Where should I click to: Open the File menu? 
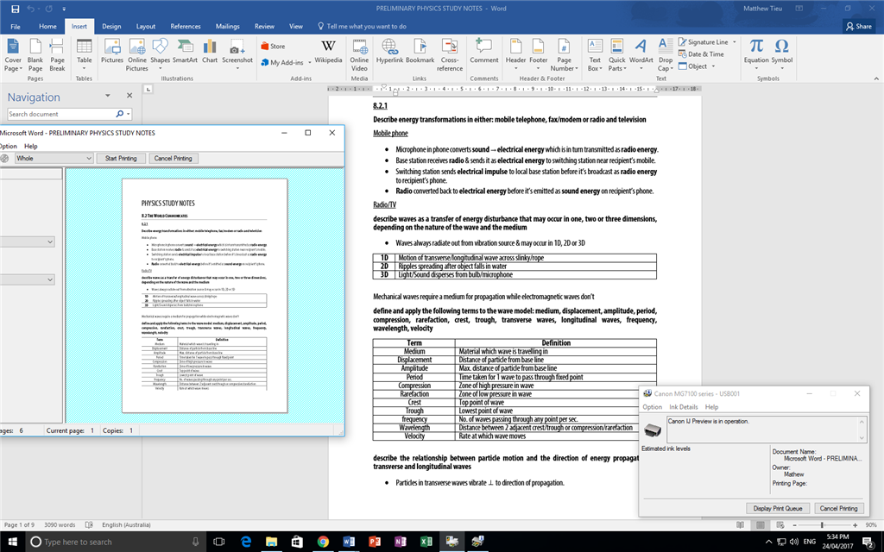16,26
